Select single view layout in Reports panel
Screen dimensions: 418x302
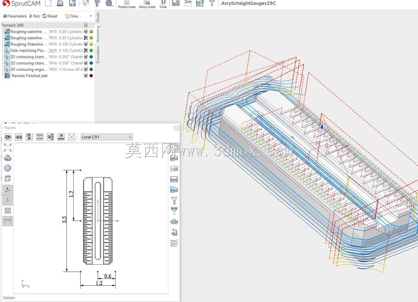(x=8, y=137)
